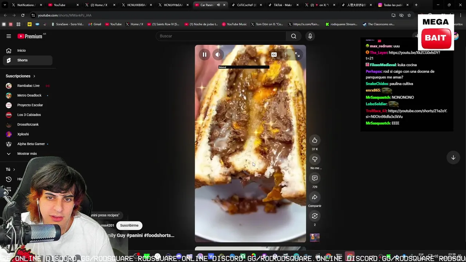Dislike the Short (No me gusta)
This screenshot has height=262, width=466.
click(315, 159)
